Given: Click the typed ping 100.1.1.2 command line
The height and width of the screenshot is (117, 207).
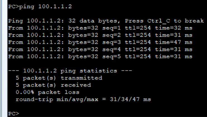Looking at the screenshot, I should pos(40,7).
